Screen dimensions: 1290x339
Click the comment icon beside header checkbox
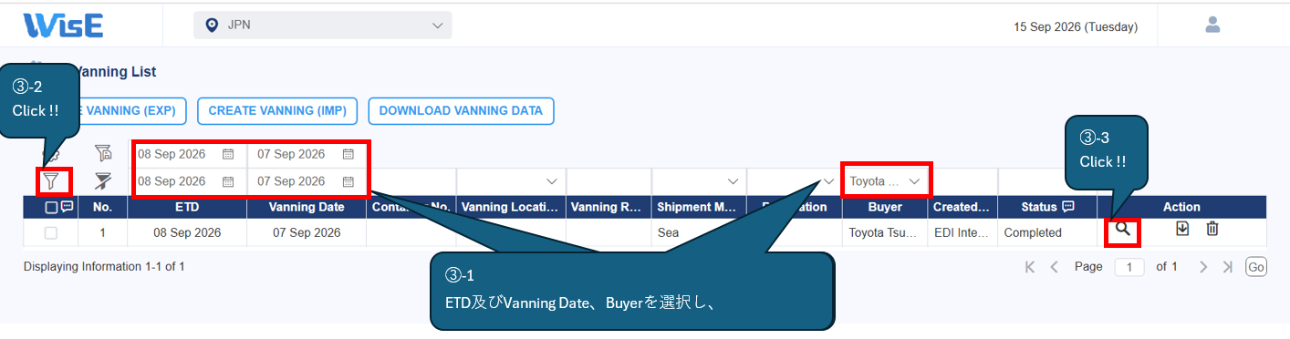click(x=67, y=207)
